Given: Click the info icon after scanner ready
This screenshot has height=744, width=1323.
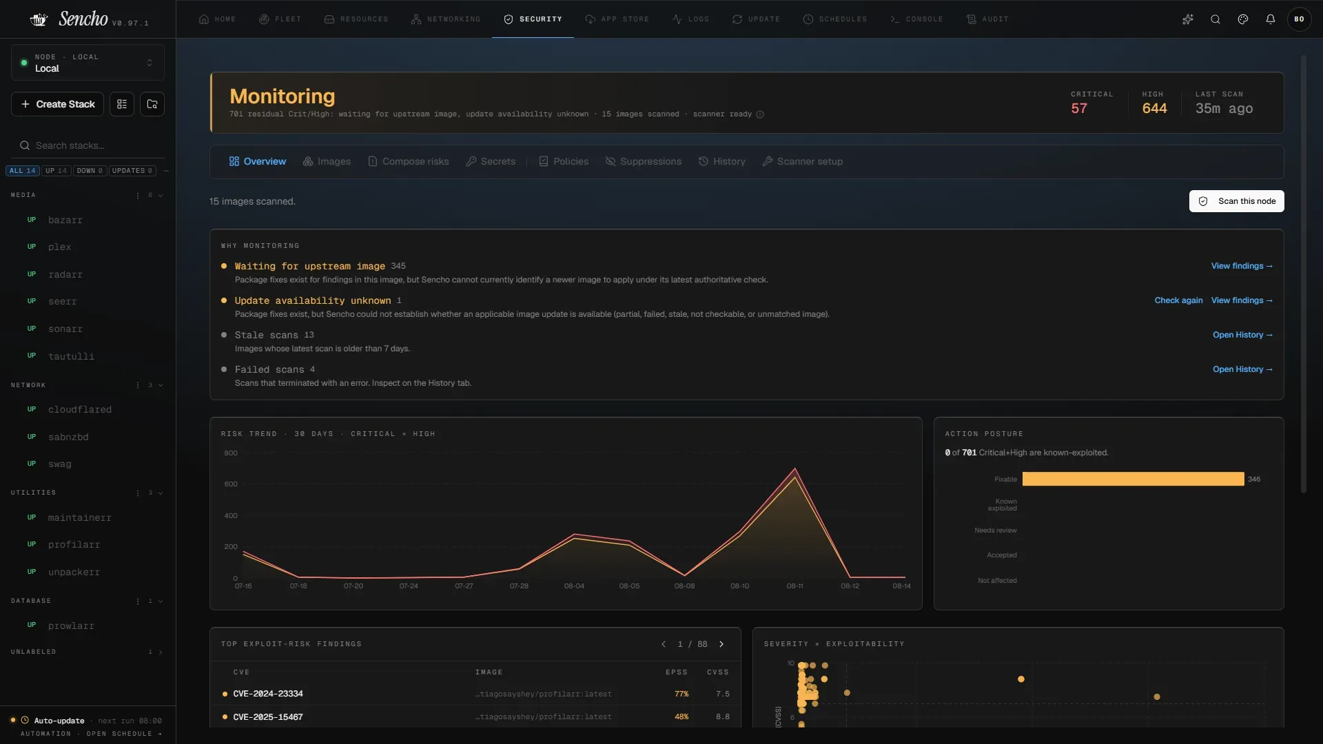Looking at the screenshot, I should tap(760, 114).
